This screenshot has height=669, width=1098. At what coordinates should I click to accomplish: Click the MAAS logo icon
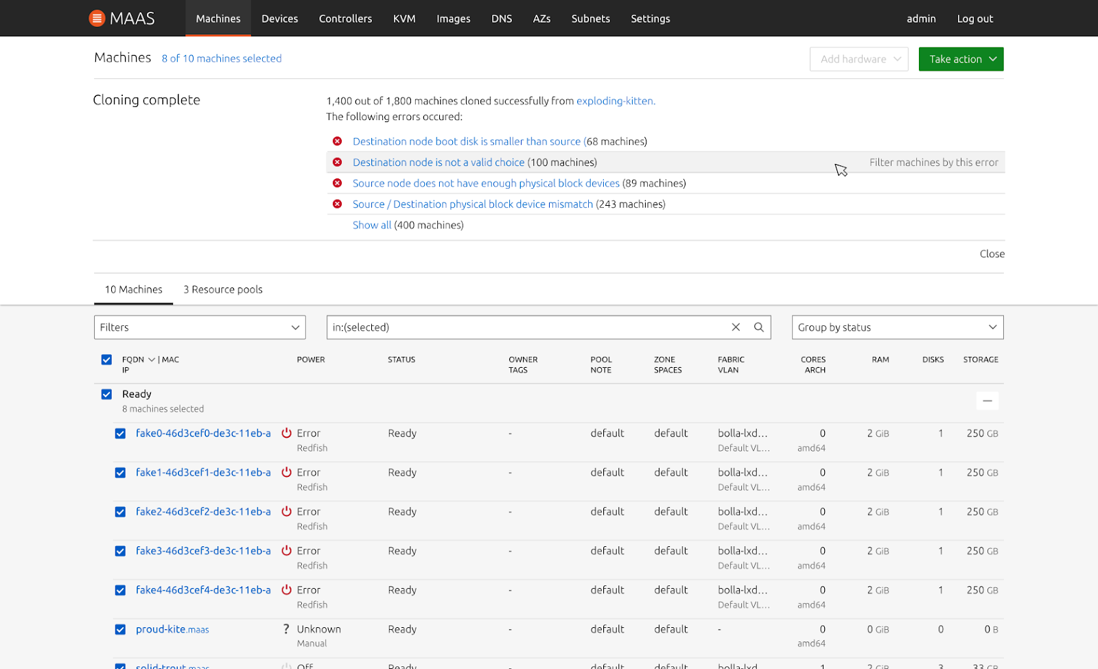(97, 19)
